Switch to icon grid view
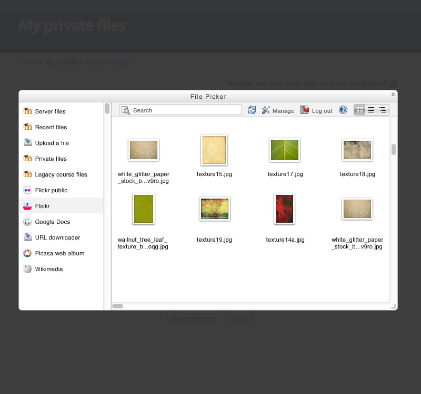421x394 pixels. (359, 110)
